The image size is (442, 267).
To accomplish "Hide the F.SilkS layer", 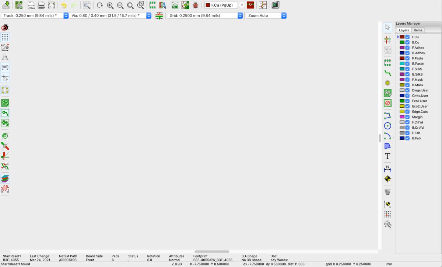I will [x=407, y=69].
